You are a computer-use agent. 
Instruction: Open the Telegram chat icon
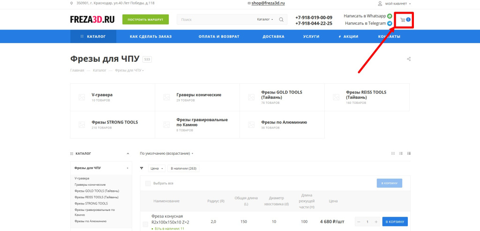[390, 23]
